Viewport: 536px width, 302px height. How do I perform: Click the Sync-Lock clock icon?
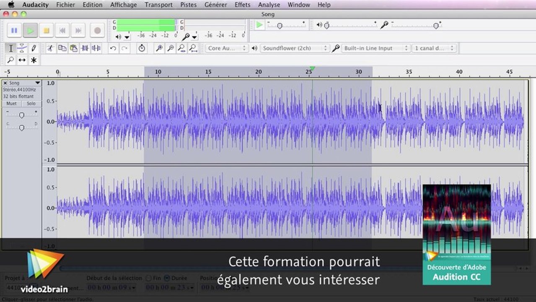point(142,48)
